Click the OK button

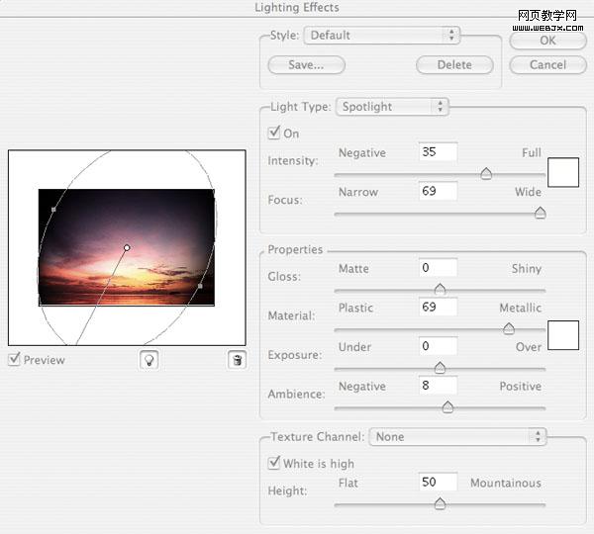pos(547,41)
